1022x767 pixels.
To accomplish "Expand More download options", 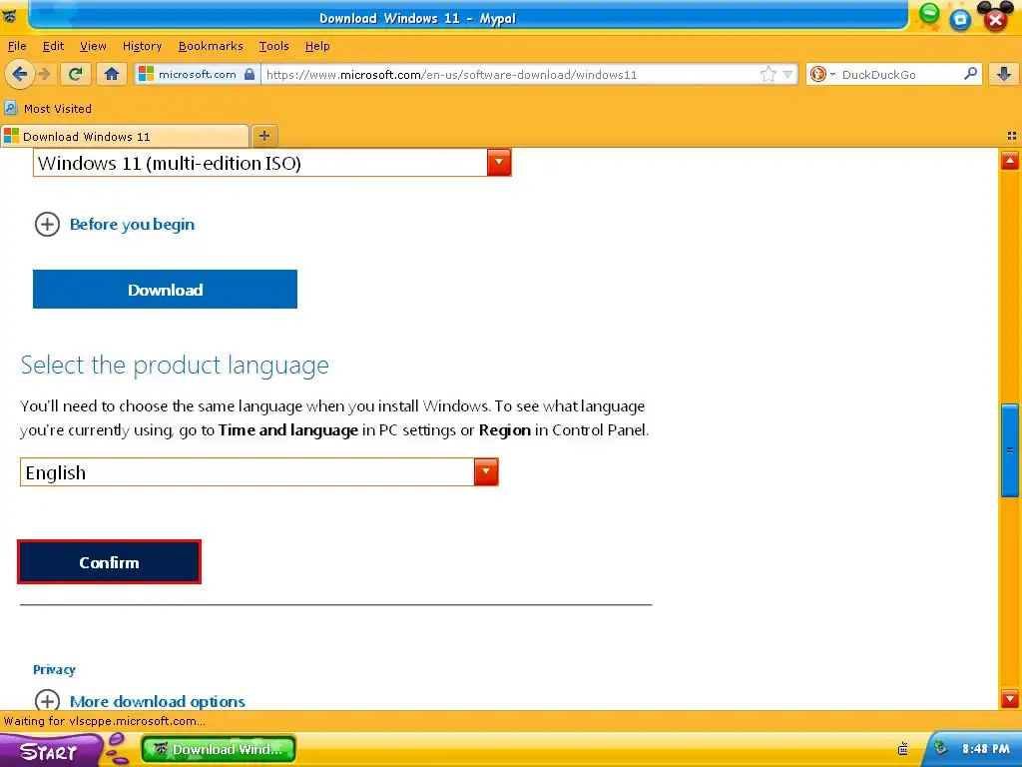I will 140,701.
